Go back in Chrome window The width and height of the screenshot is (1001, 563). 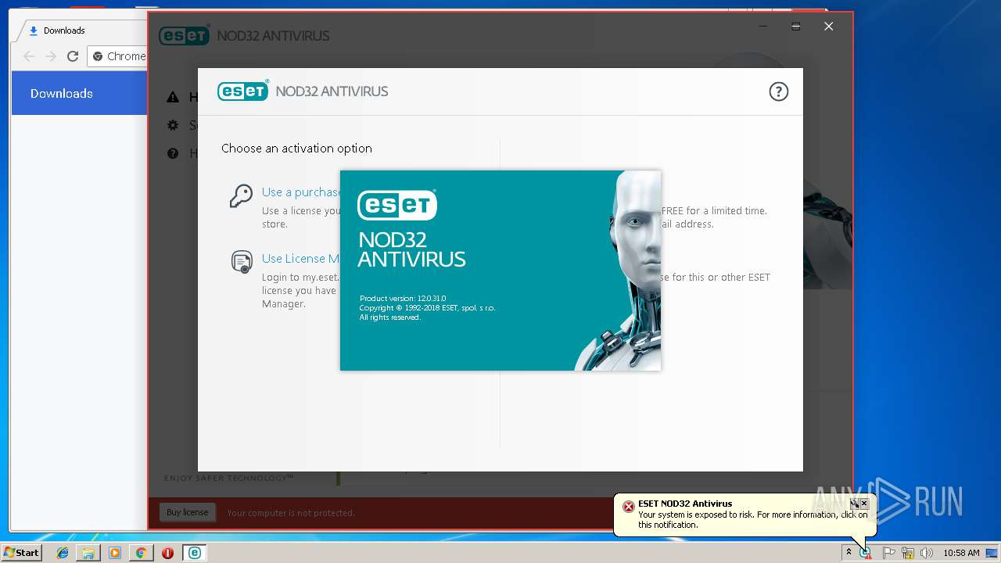[29, 56]
